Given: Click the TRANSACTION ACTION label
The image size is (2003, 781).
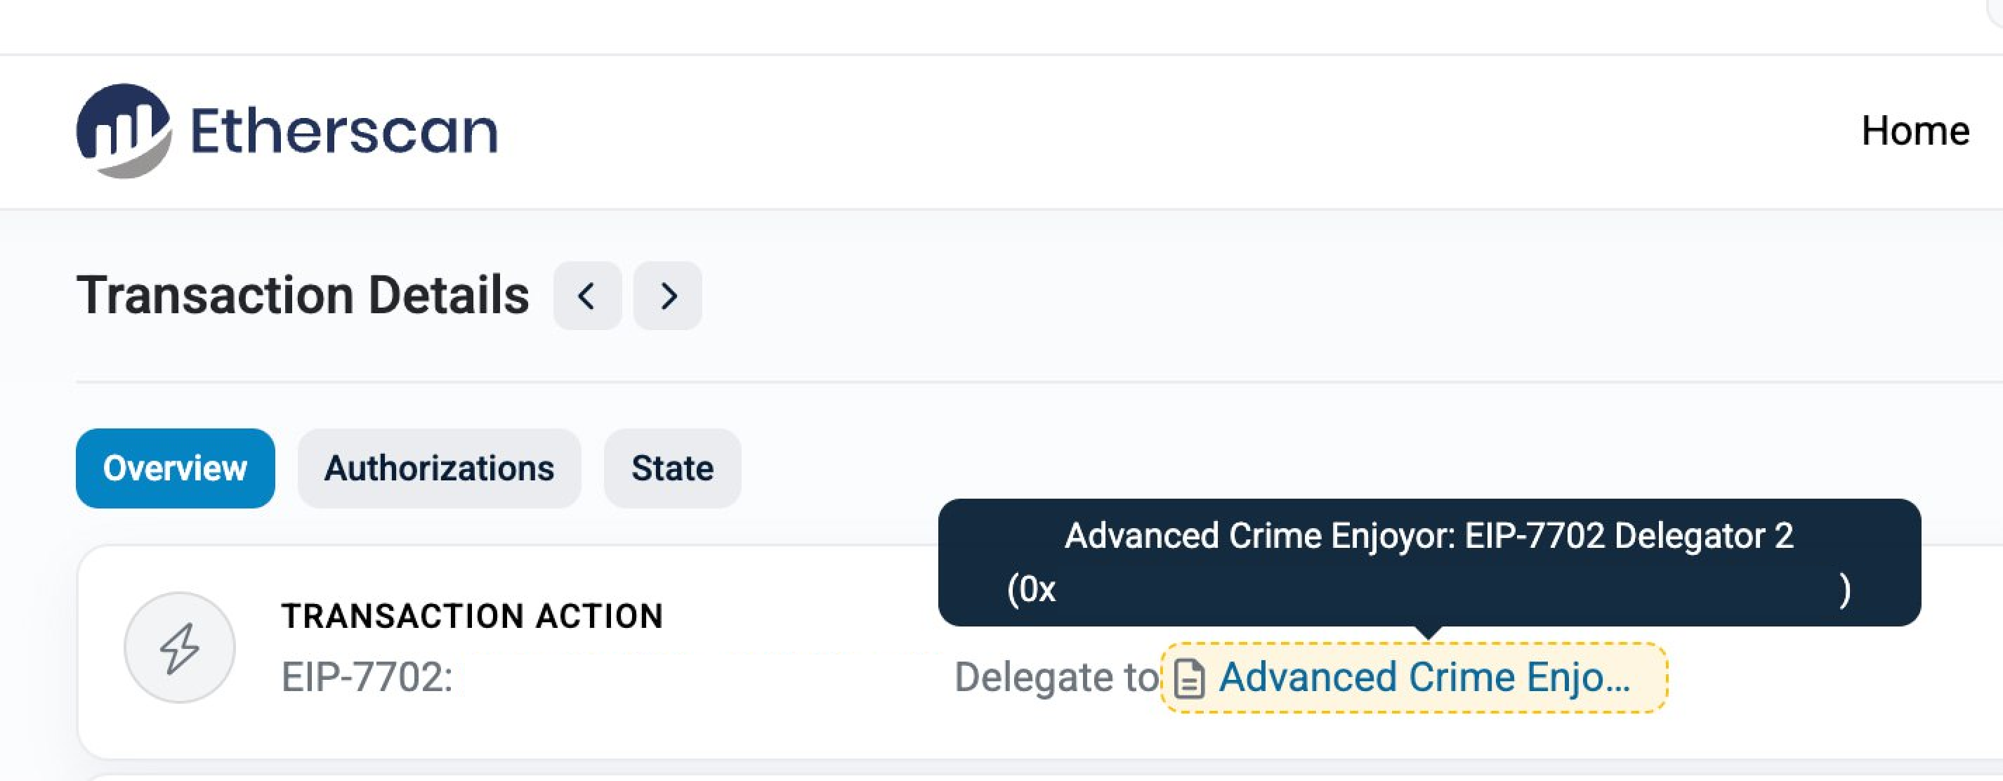Looking at the screenshot, I should tap(472, 616).
